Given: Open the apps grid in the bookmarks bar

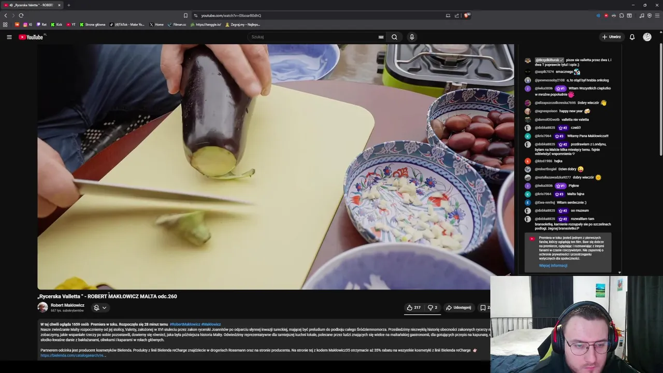Looking at the screenshot, I should pos(5,24).
